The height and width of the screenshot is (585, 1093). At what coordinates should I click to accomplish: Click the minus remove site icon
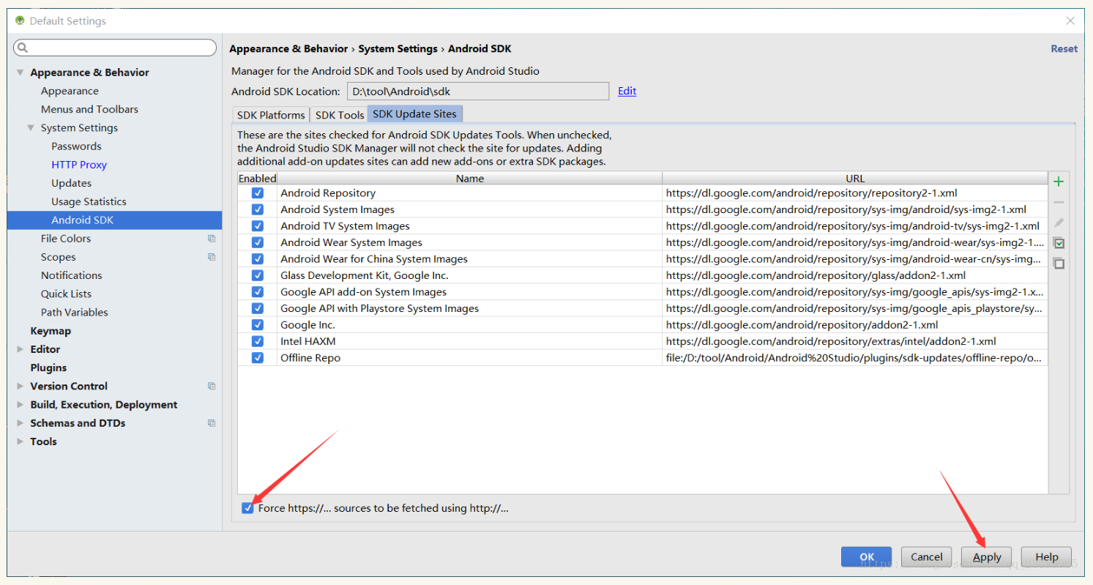[x=1058, y=202]
